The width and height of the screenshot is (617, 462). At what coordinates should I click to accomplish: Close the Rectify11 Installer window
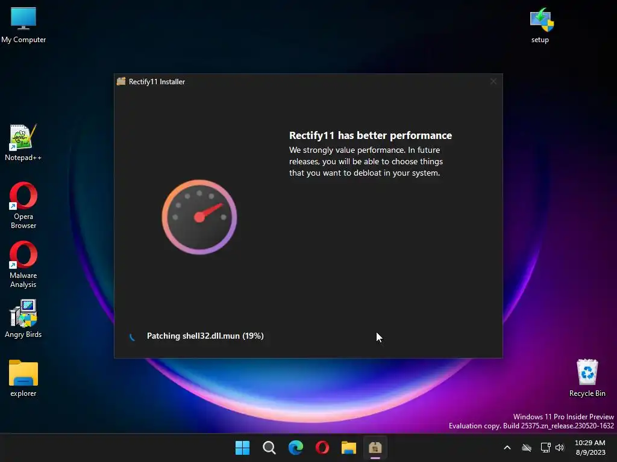click(x=493, y=81)
